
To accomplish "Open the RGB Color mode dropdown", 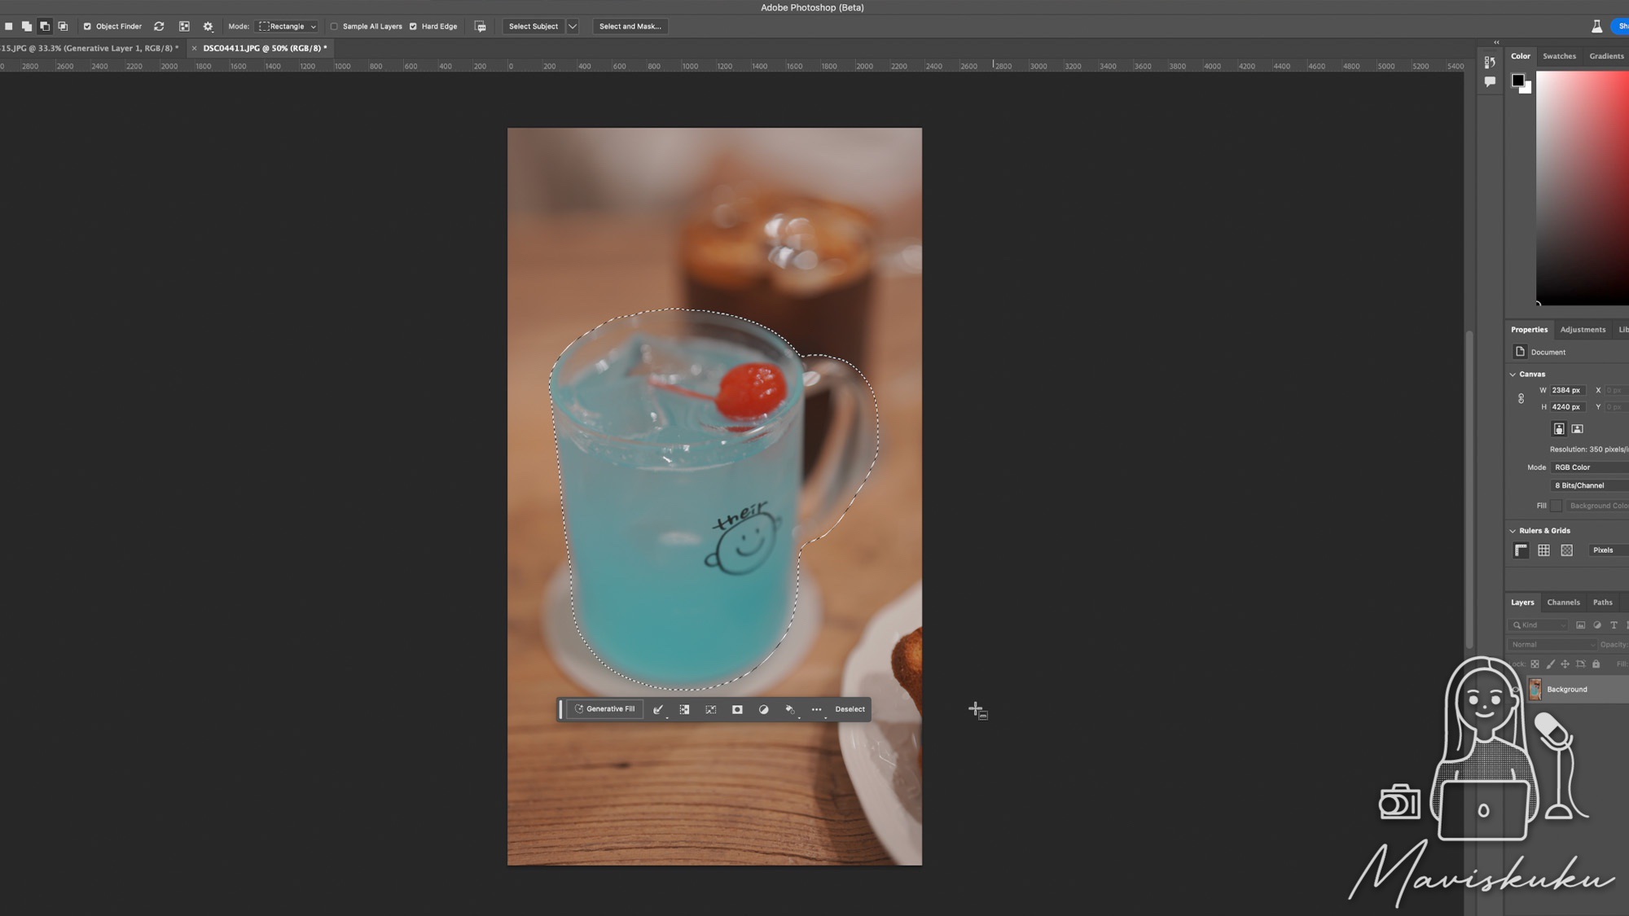I will point(1589,467).
